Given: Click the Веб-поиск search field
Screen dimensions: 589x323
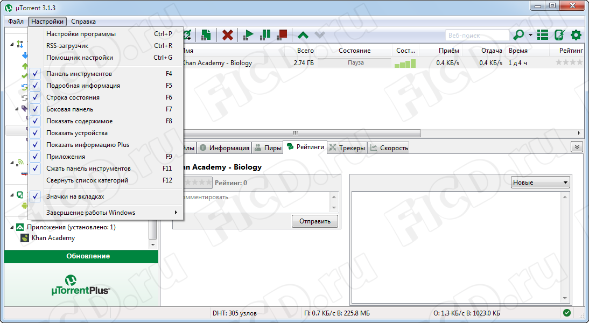Looking at the screenshot, I should coord(477,36).
